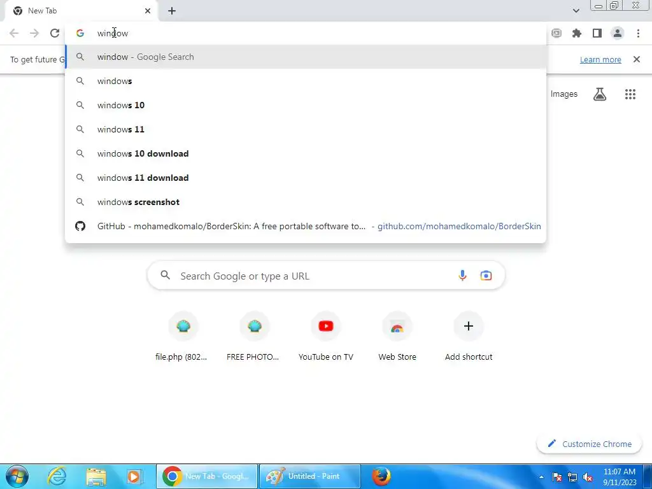The image size is (652, 489).
Task: Click the Search Google or type a URL box
Action: click(327, 276)
